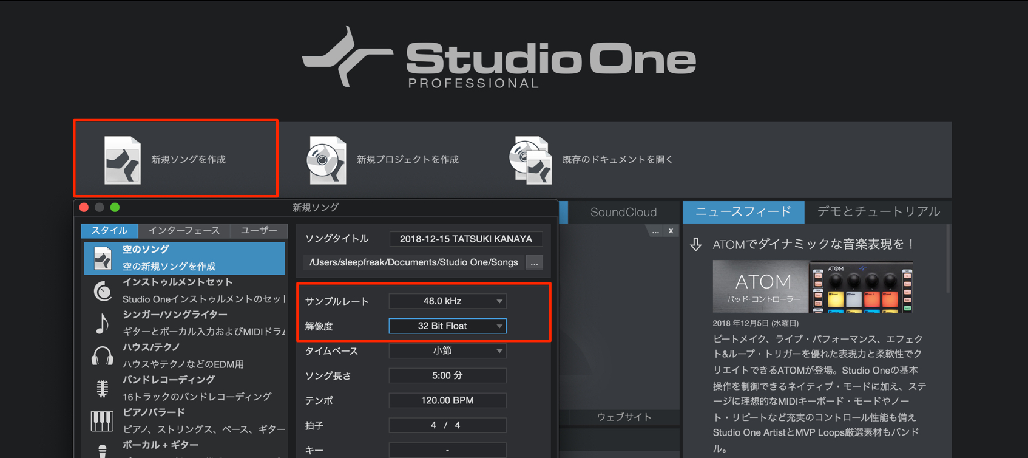This screenshot has height=458, width=1028.
Task: Click the ソング長さ 5:00 分 field
Action: (x=447, y=376)
